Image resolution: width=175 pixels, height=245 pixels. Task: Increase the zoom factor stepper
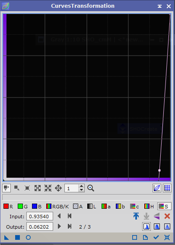click(81, 186)
